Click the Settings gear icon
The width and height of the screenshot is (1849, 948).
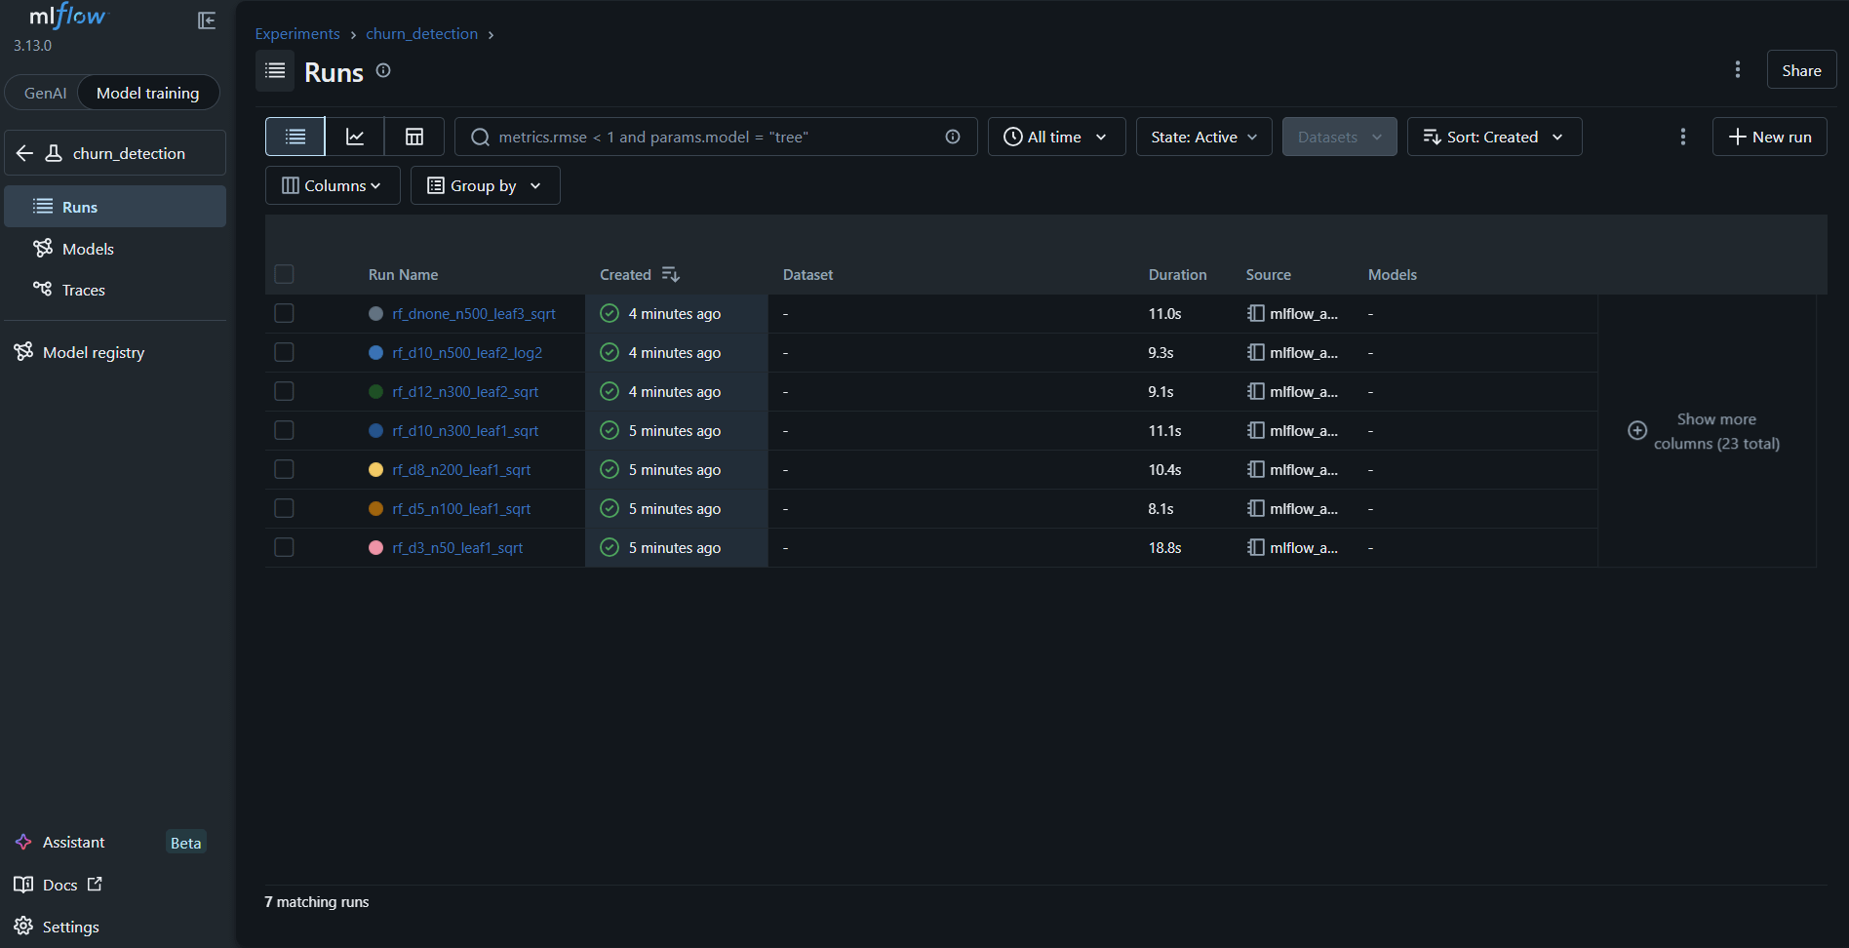coord(23,926)
